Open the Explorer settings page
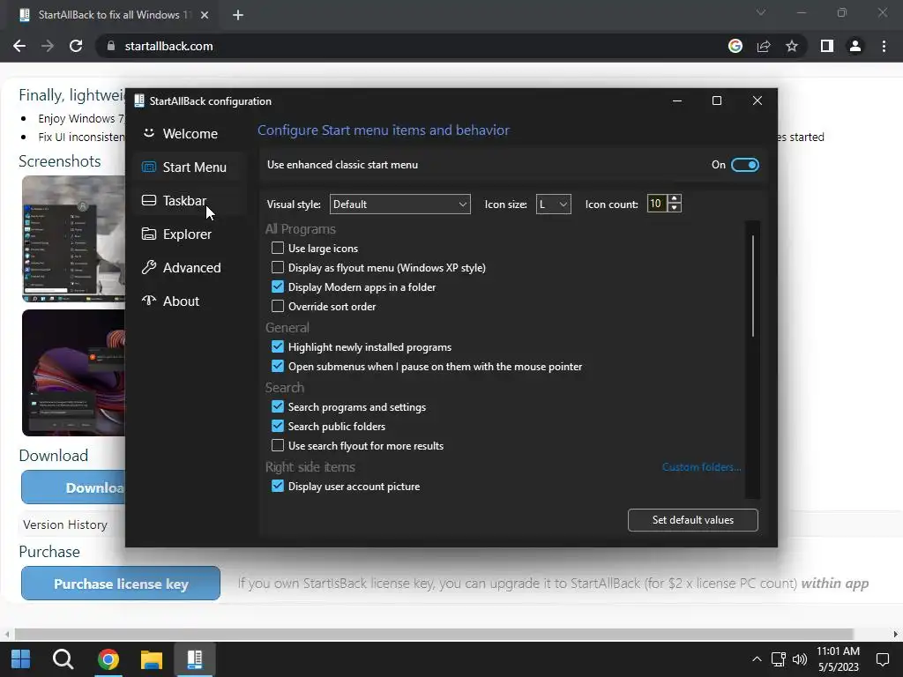This screenshot has height=677, width=903. pos(190,234)
